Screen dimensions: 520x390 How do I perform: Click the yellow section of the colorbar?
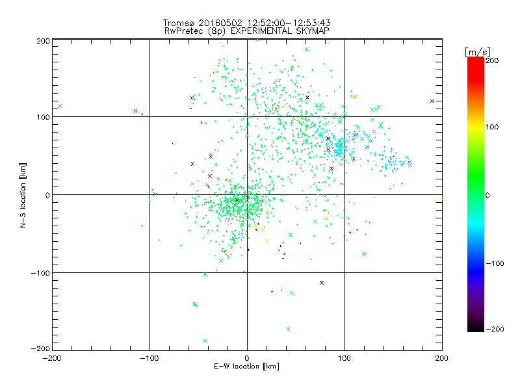pos(476,127)
